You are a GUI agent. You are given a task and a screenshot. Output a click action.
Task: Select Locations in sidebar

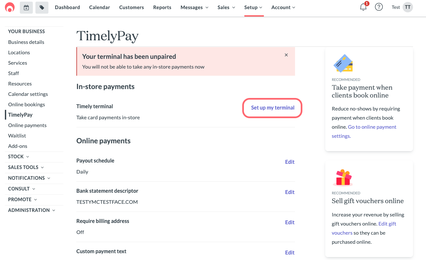(x=19, y=52)
